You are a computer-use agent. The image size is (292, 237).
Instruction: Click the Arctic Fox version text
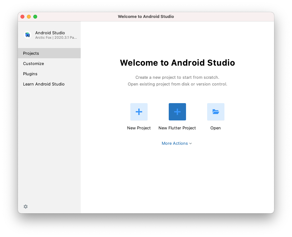coord(56,38)
